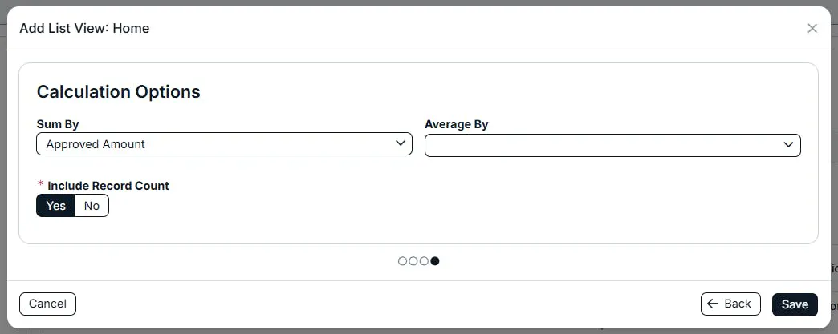
Task: Open the empty Average By dropdown
Action: click(x=612, y=145)
